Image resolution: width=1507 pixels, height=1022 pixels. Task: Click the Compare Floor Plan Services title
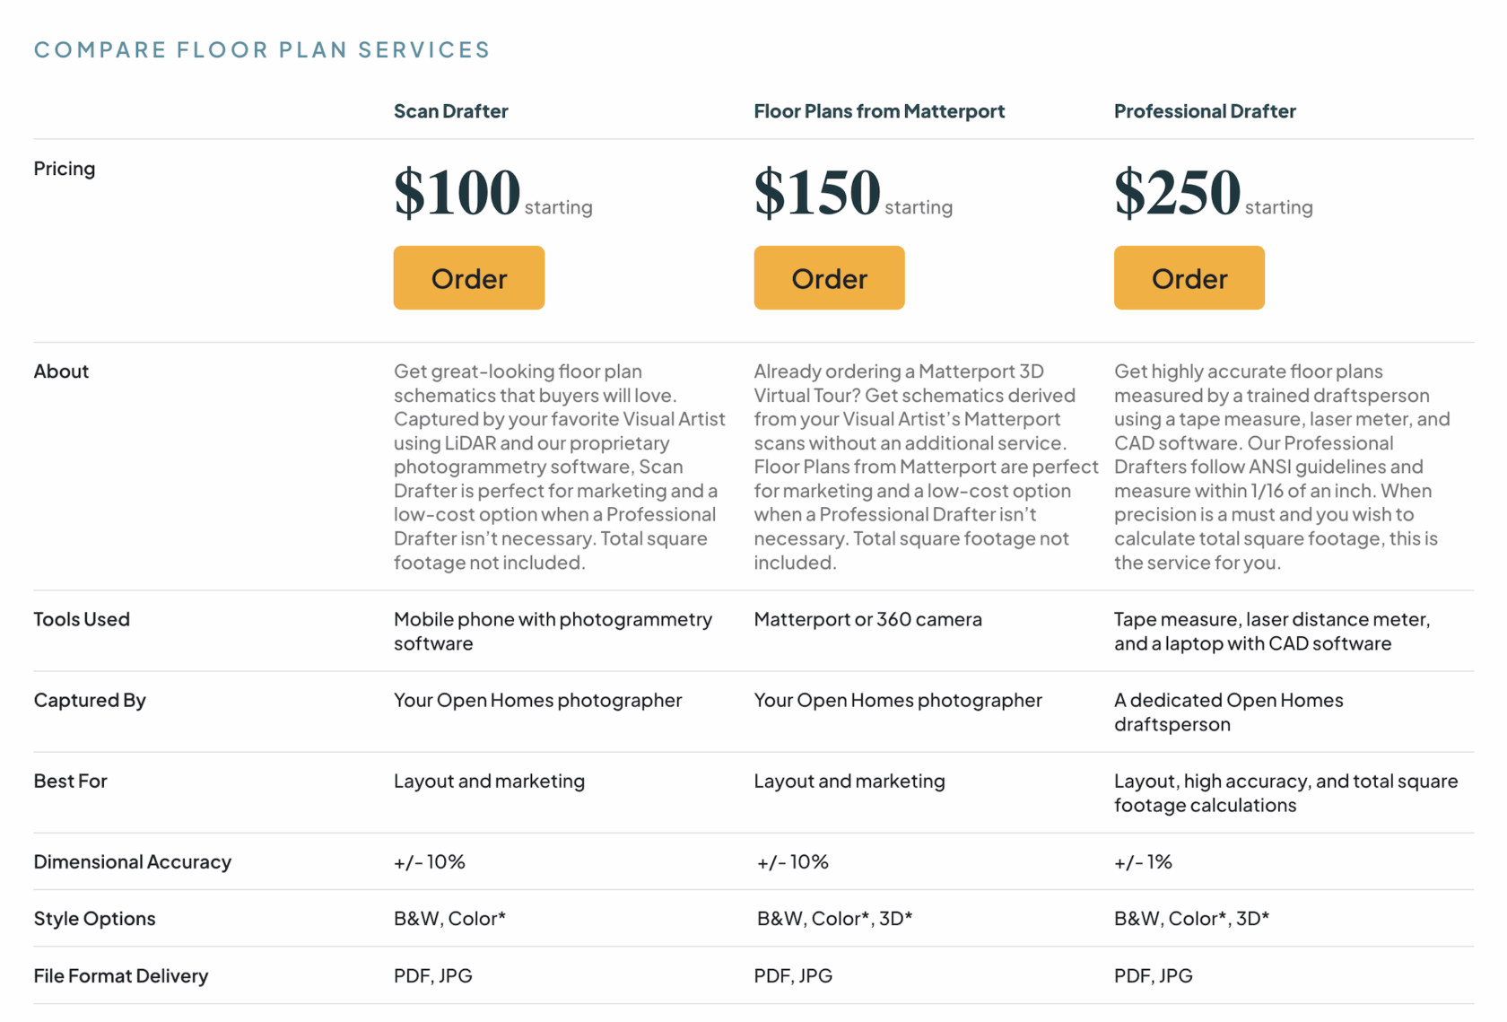click(x=262, y=49)
